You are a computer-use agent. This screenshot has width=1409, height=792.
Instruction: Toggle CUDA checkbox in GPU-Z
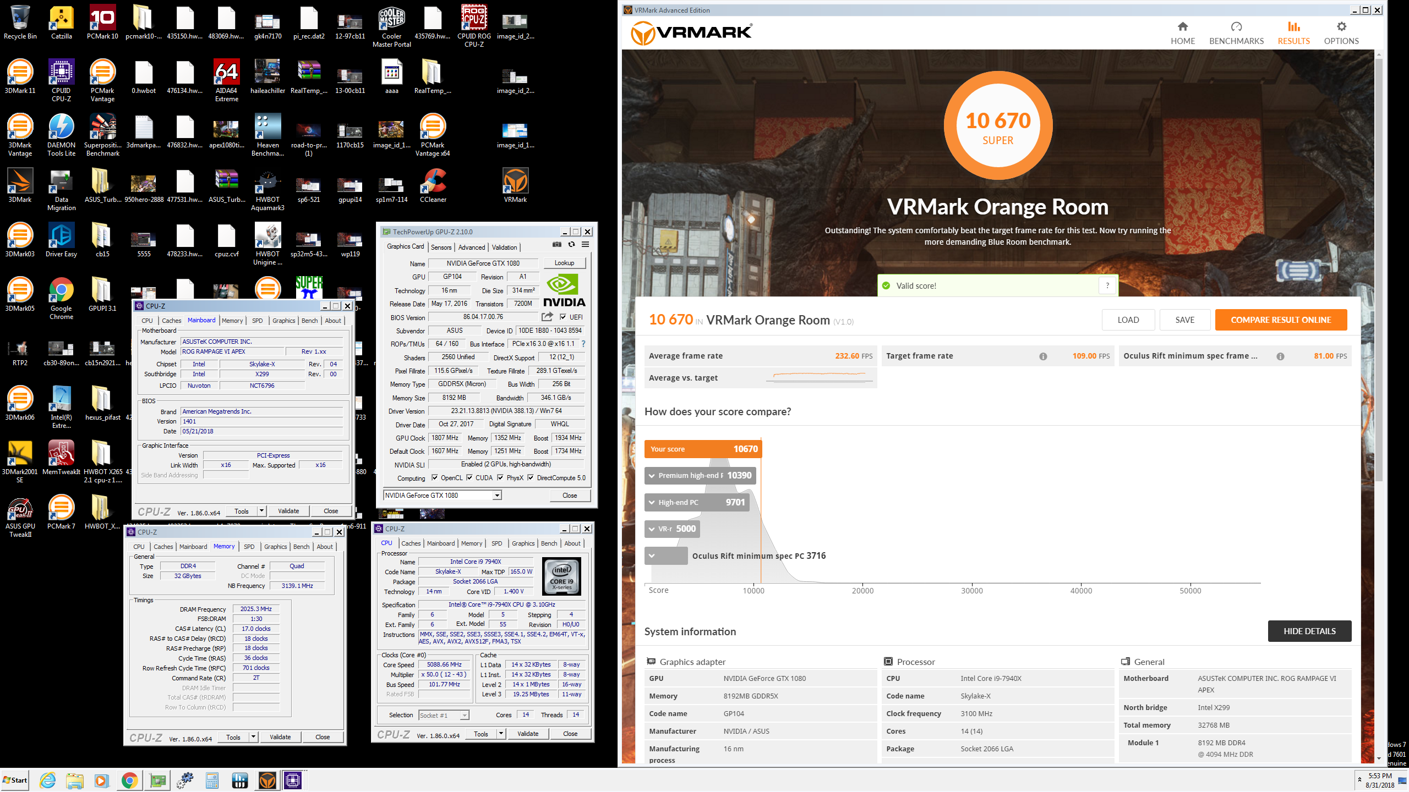(469, 478)
